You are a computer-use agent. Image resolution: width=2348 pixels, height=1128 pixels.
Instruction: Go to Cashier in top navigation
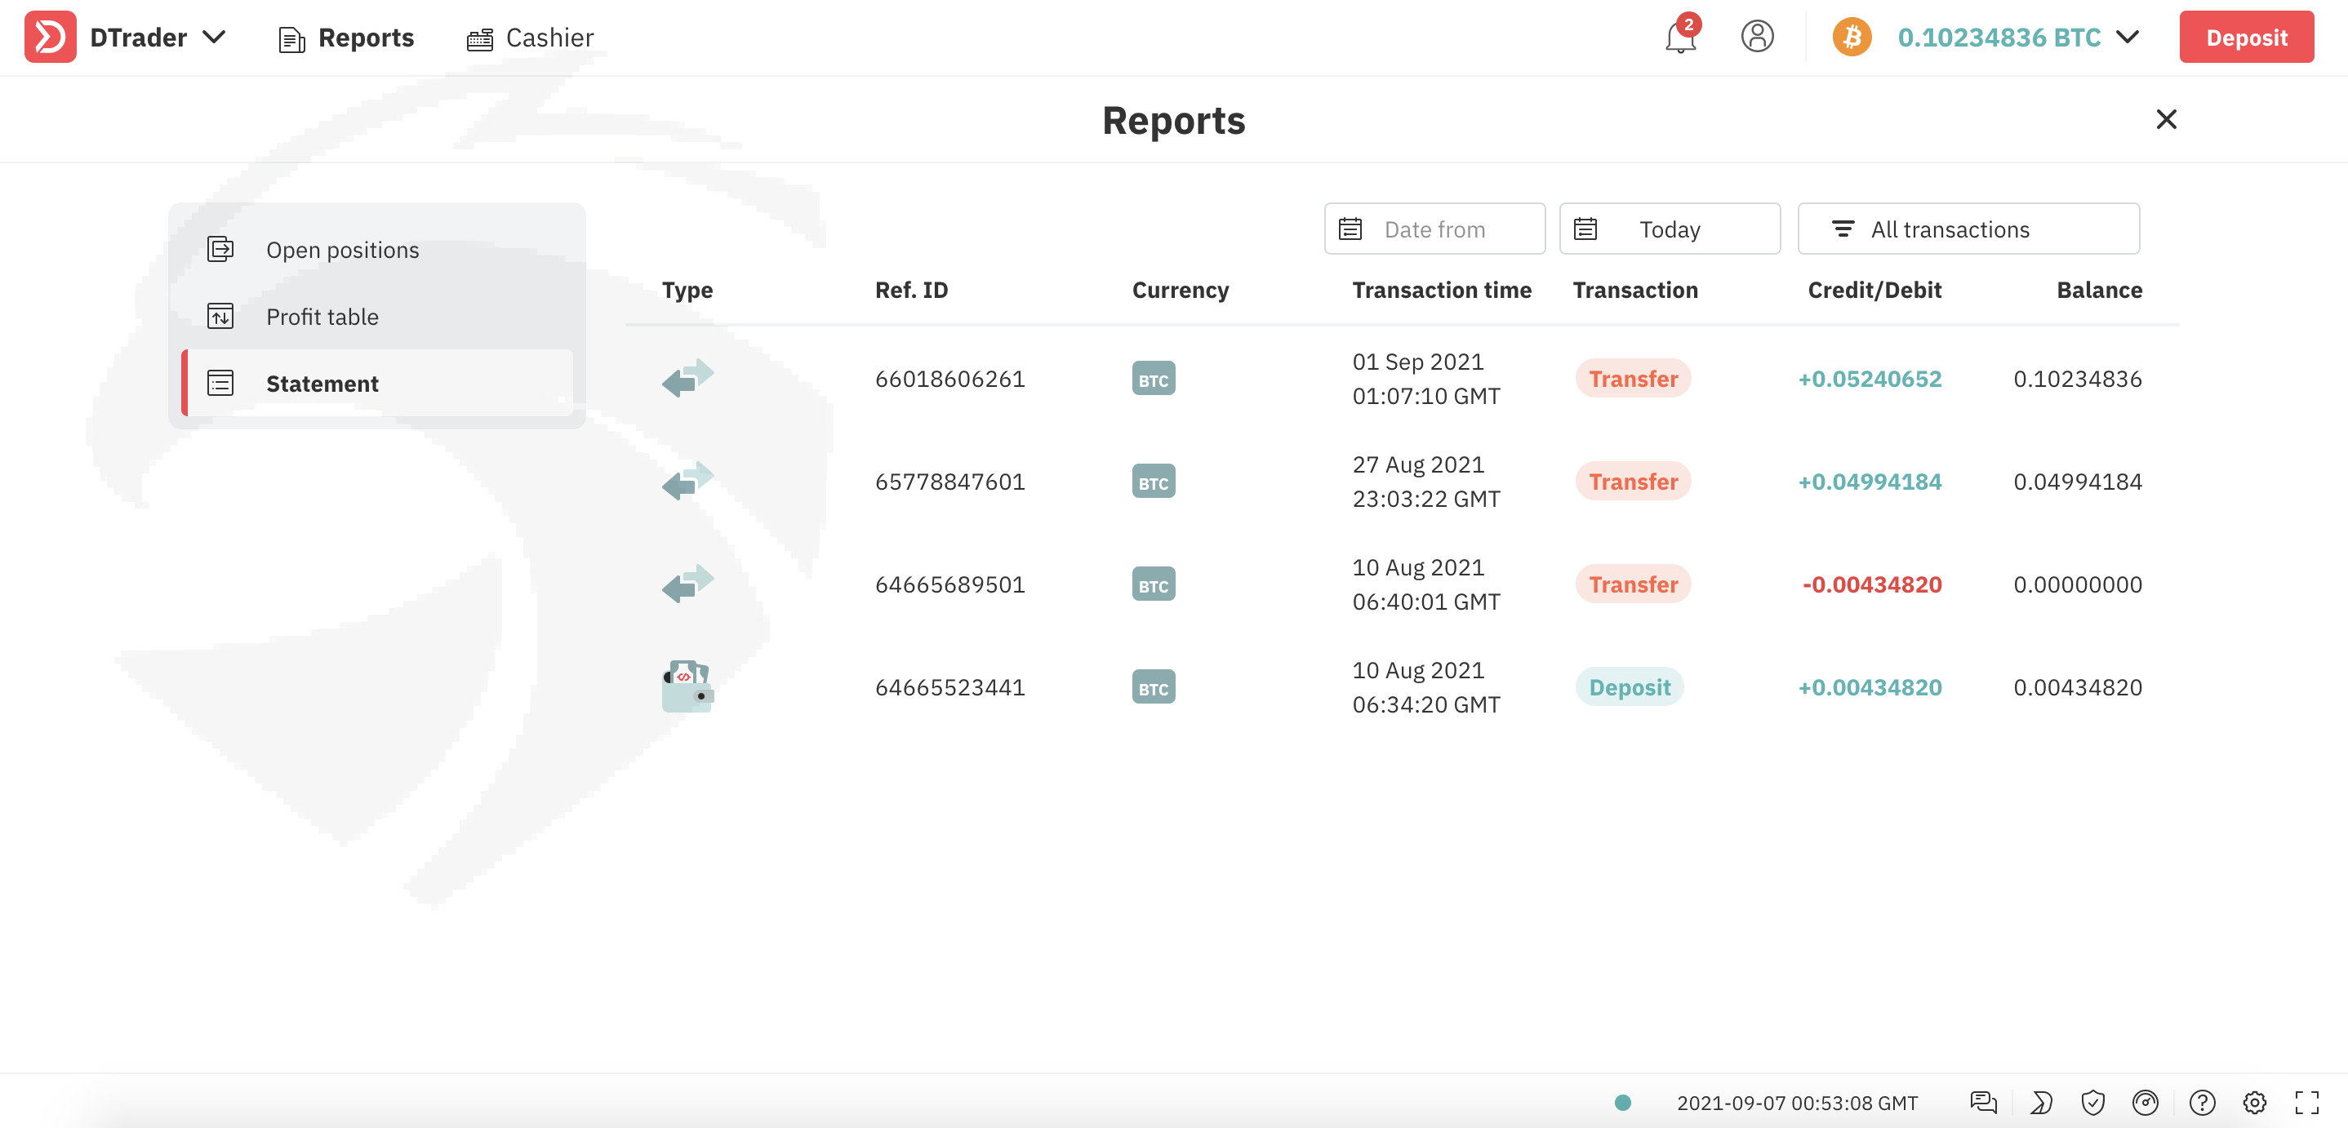[531, 38]
